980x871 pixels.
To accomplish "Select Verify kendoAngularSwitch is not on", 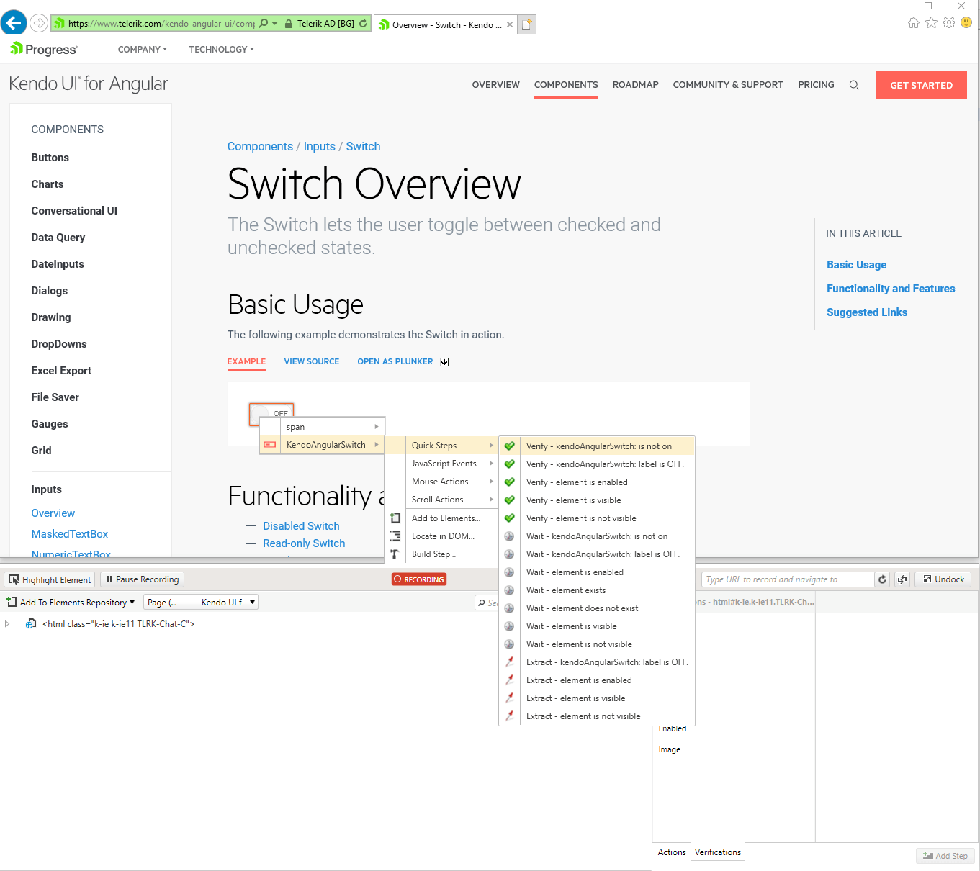I will tap(598, 446).
